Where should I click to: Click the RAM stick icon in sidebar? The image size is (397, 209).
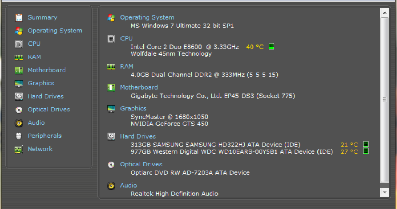19,57
